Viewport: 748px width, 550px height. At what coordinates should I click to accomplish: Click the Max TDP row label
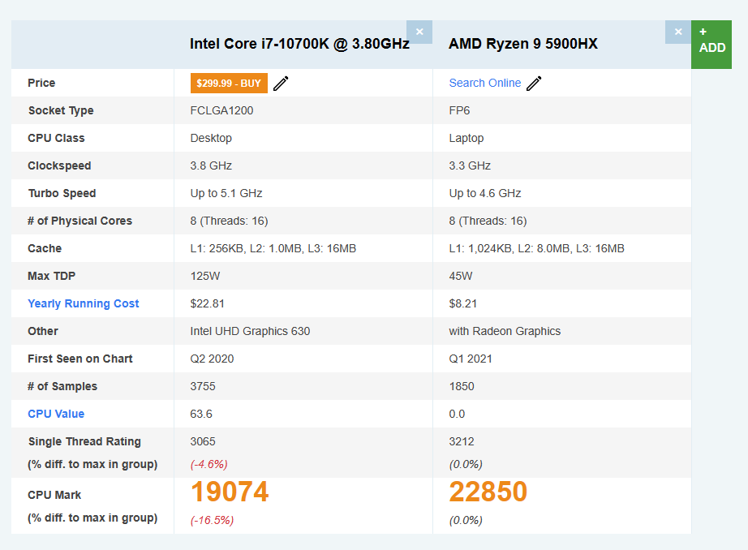[x=52, y=276]
